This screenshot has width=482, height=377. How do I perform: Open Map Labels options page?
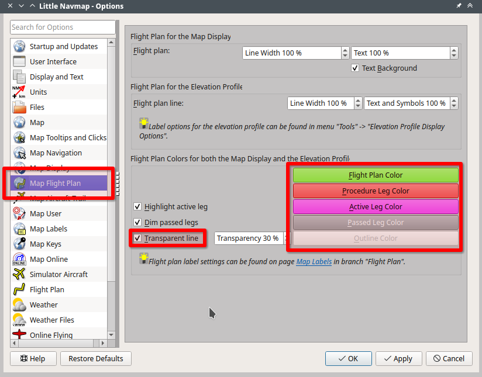click(58, 229)
